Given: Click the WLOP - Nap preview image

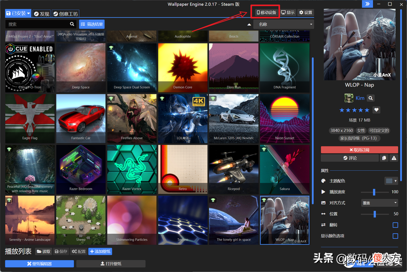Looking at the screenshot, I should click(360, 44).
